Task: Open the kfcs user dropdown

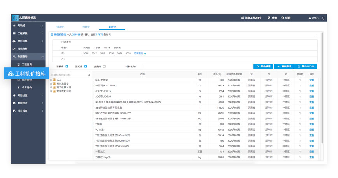Action: [314, 18]
